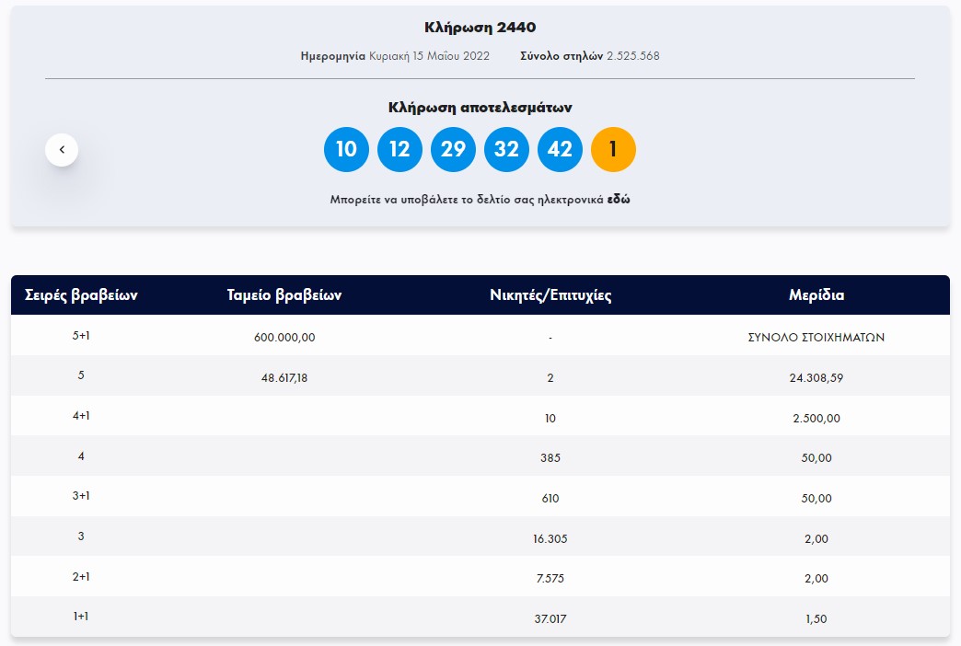Click the 24.308,59 share amount
Viewport: 961px width, 646px height.
point(816,377)
